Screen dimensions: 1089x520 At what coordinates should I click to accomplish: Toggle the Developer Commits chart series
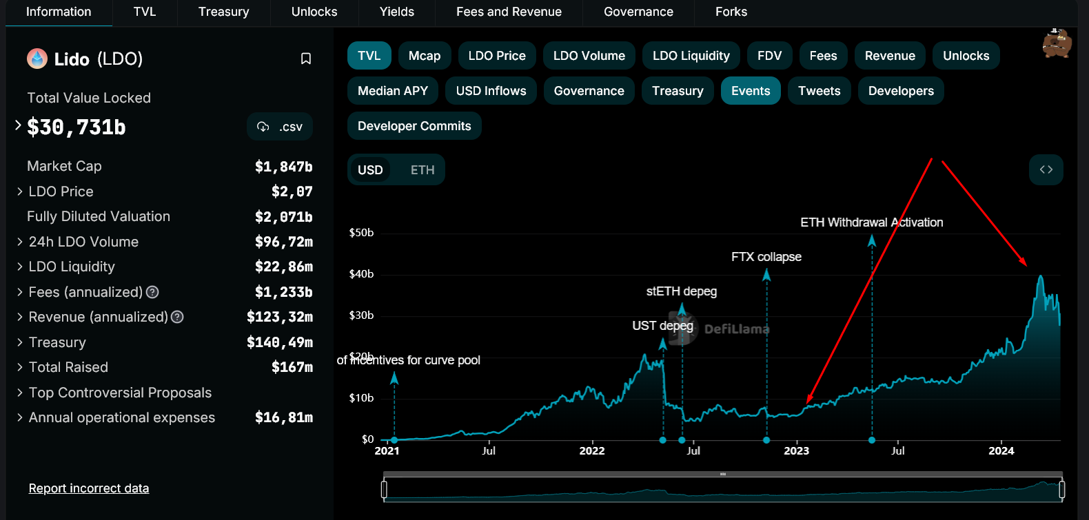[x=414, y=126]
